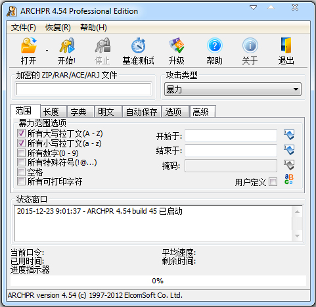Click the encrypted ZIP/RAR/ACE/ARJ file field
The height and width of the screenshot is (307, 316).
83,89
